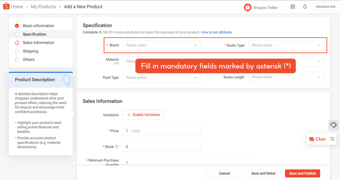Click the Stock help question mark icon
Viewport: 340px width, 180px height.
coord(117,147)
